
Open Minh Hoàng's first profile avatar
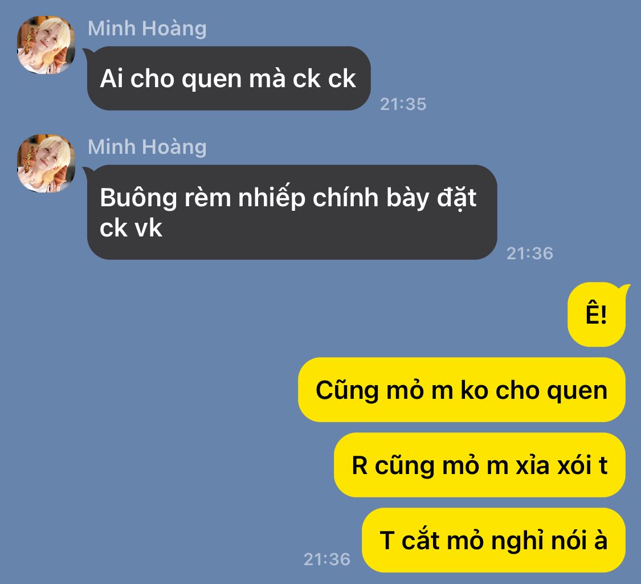click(x=46, y=45)
